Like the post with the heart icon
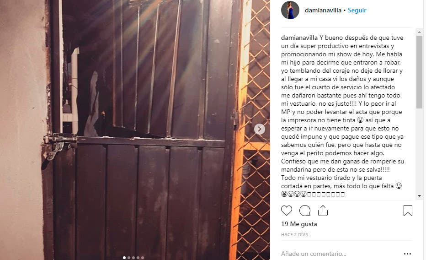This screenshot has height=260, width=426. click(286, 211)
